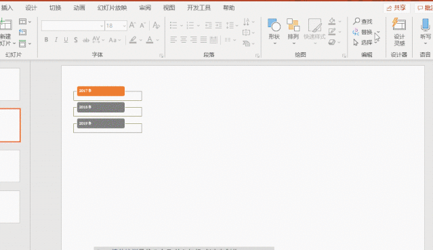Screen dimensions: 433x250
Task: Switch to the 审阅 tab
Action: click(x=145, y=8)
